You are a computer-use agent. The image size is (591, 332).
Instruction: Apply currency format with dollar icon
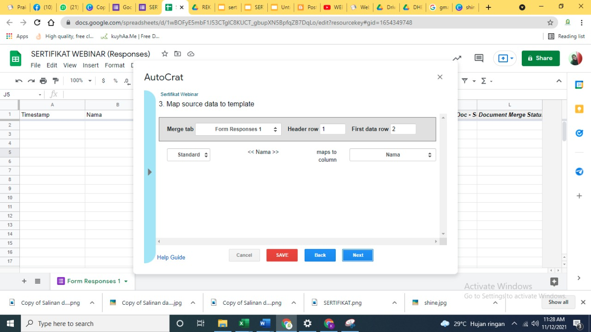click(103, 81)
